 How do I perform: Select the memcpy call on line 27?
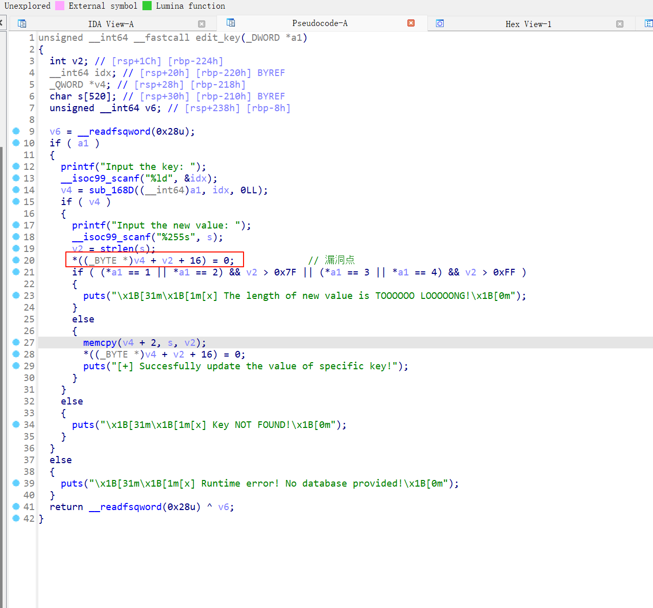pyautogui.click(x=100, y=343)
